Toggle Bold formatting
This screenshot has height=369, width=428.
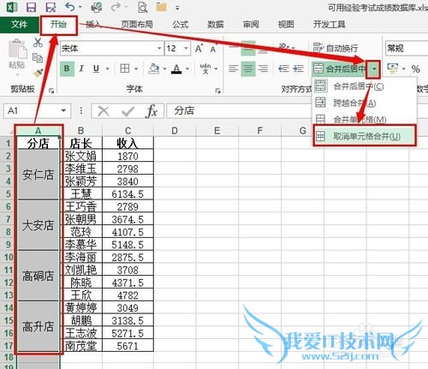click(x=67, y=68)
